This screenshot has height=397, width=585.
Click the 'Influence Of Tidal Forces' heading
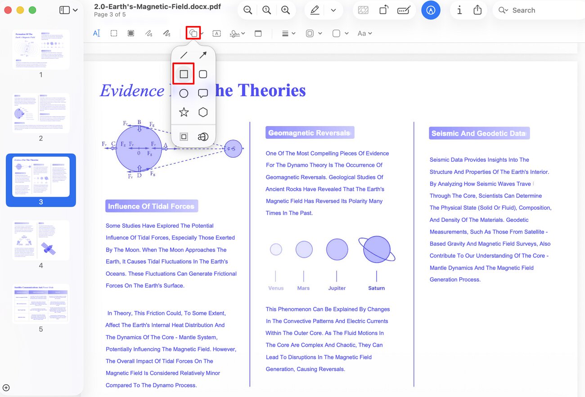(x=152, y=206)
